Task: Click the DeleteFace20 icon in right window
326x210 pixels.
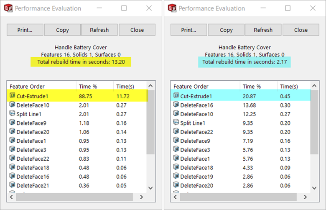Action: (x=176, y=185)
